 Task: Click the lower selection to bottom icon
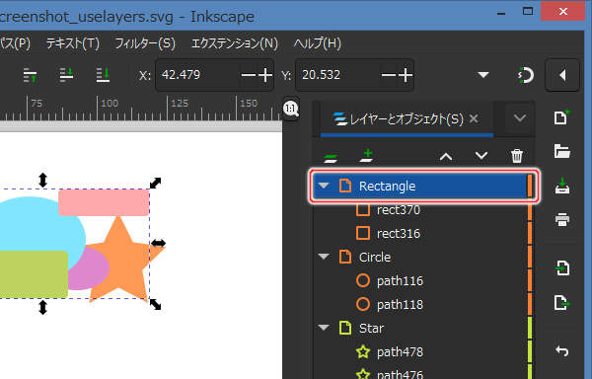(x=103, y=75)
